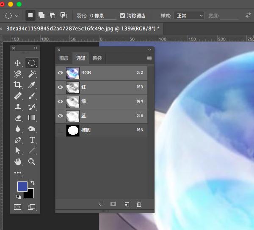
Task: Close the Channels panel
Action: point(59,50)
